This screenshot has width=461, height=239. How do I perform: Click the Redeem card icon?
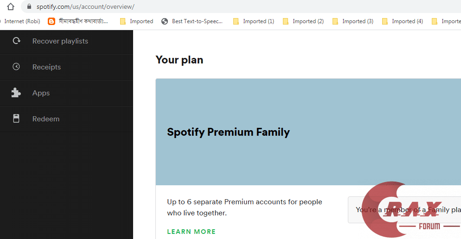pos(16,119)
